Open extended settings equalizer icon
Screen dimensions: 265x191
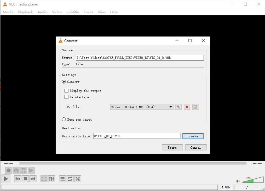[52, 179]
